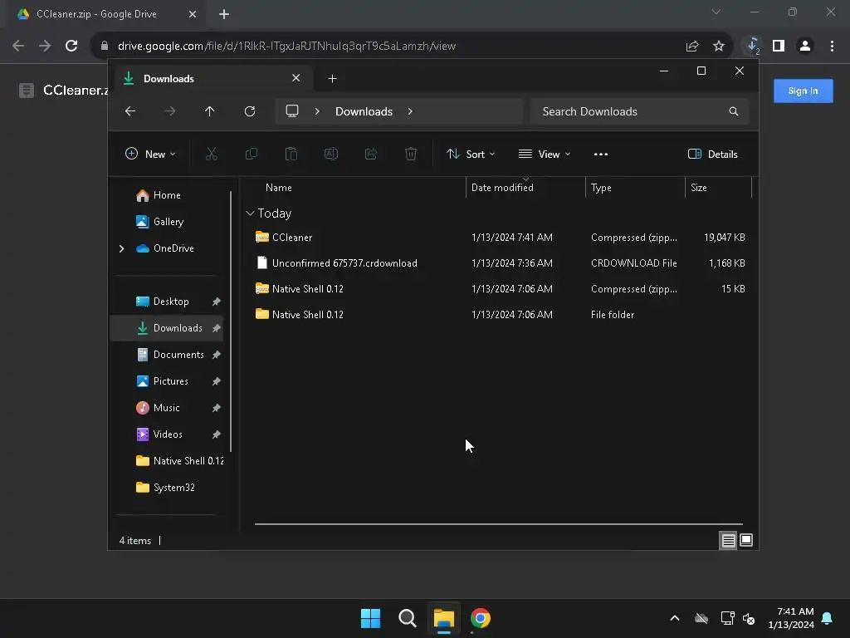Reload the Chrome page

(x=71, y=46)
